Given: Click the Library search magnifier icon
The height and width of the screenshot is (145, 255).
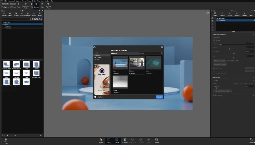Looking at the screenshot, I should [30, 19].
